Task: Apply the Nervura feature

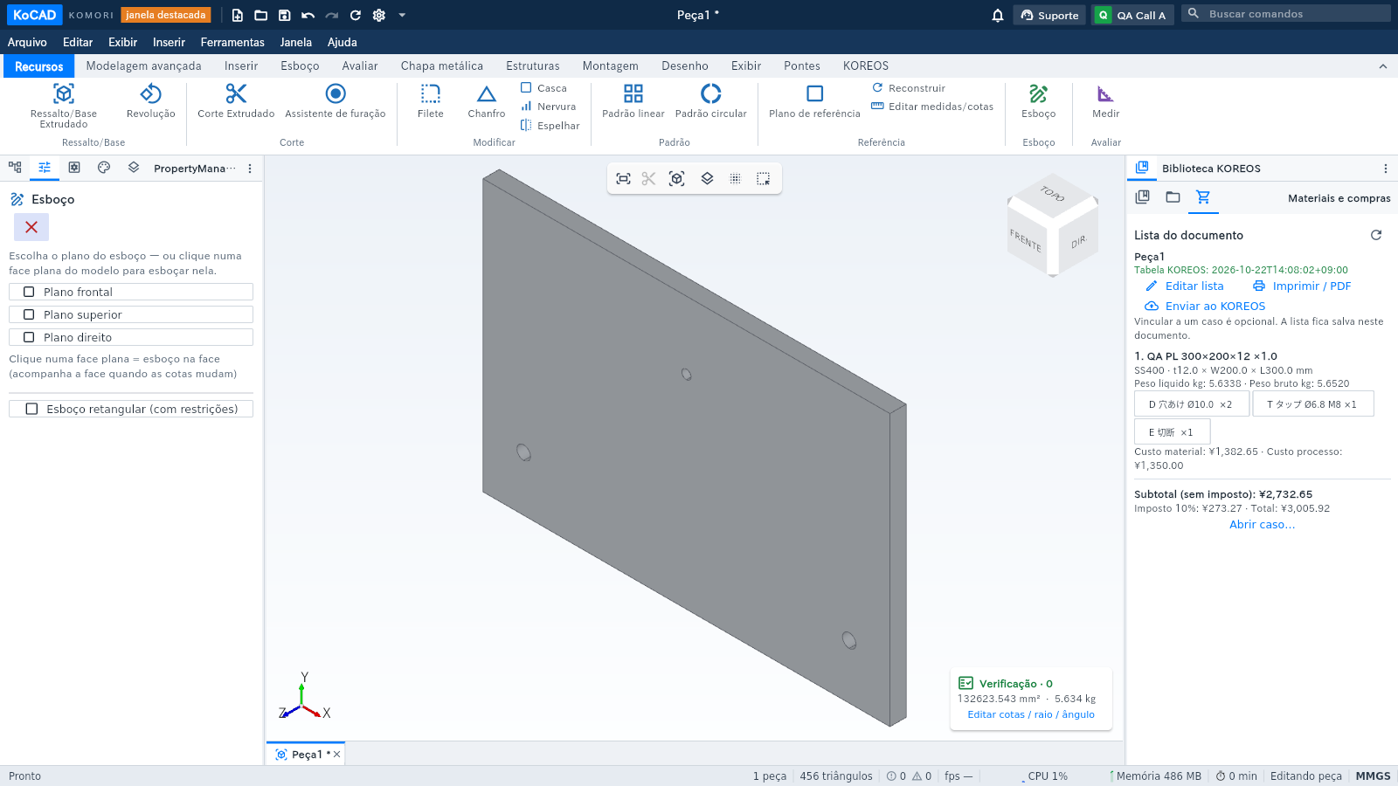Action: pyautogui.click(x=548, y=107)
